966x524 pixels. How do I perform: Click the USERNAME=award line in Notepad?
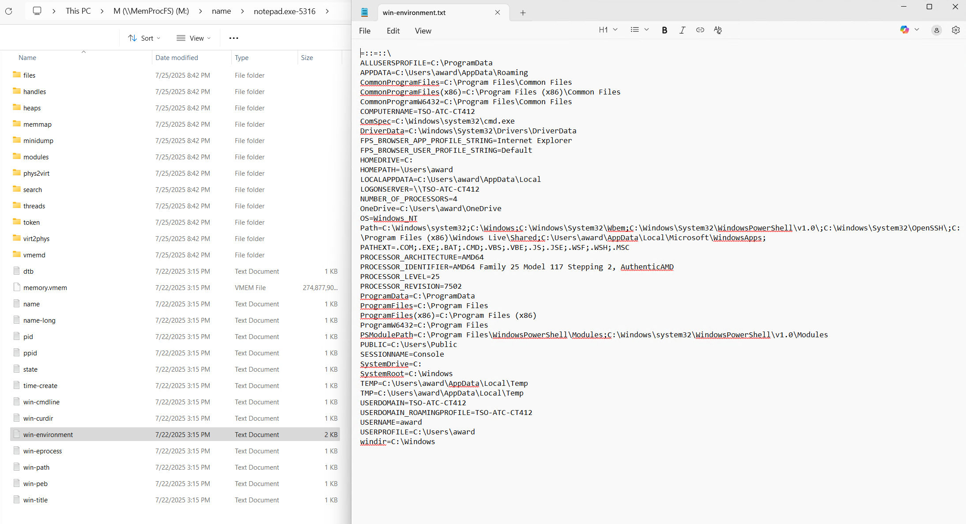click(x=391, y=422)
